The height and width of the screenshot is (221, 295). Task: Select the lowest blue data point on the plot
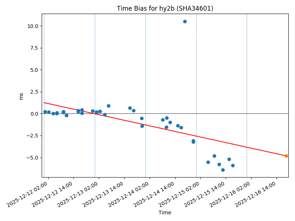[x=223, y=170]
